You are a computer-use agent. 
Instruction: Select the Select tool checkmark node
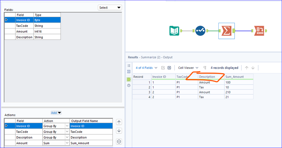pos(200,31)
